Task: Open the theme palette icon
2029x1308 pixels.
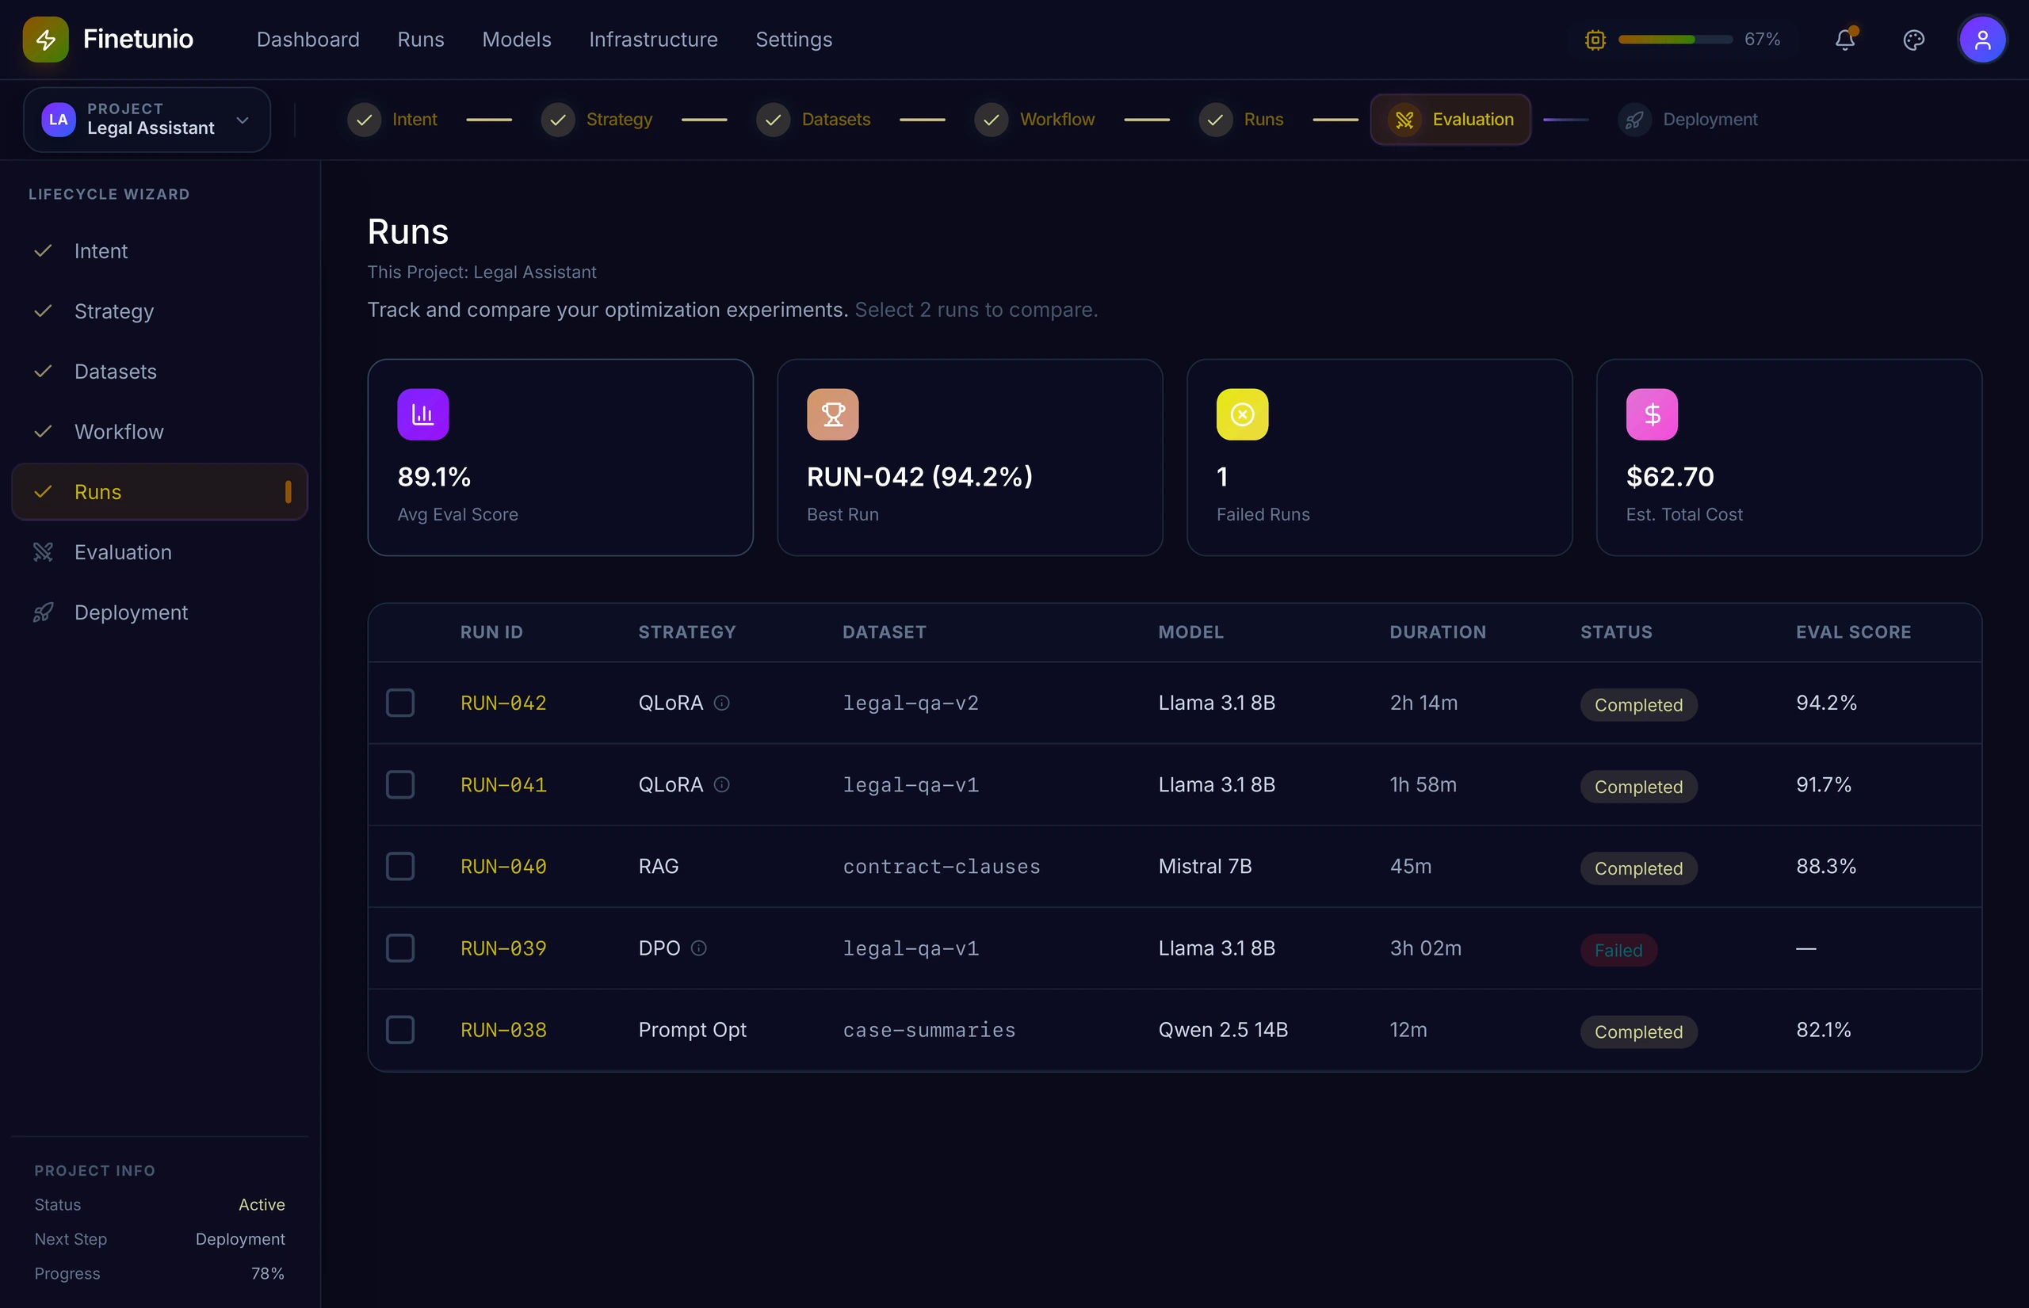Action: tap(1913, 40)
